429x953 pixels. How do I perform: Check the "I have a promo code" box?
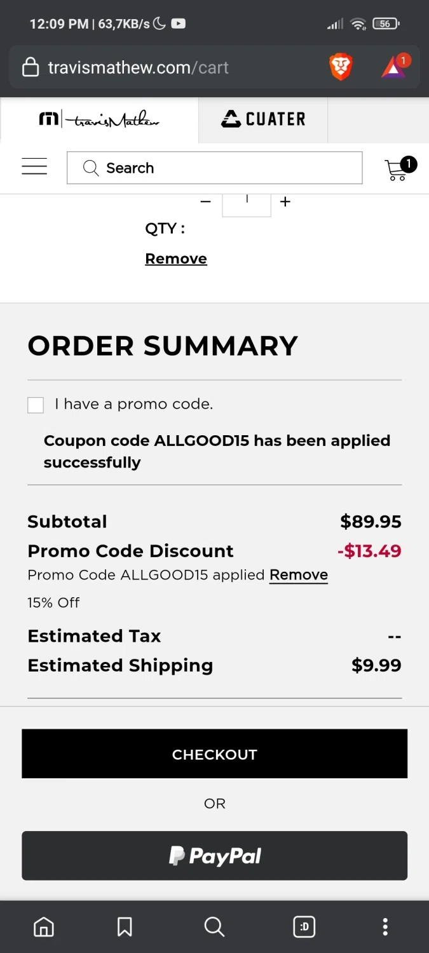click(36, 405)
